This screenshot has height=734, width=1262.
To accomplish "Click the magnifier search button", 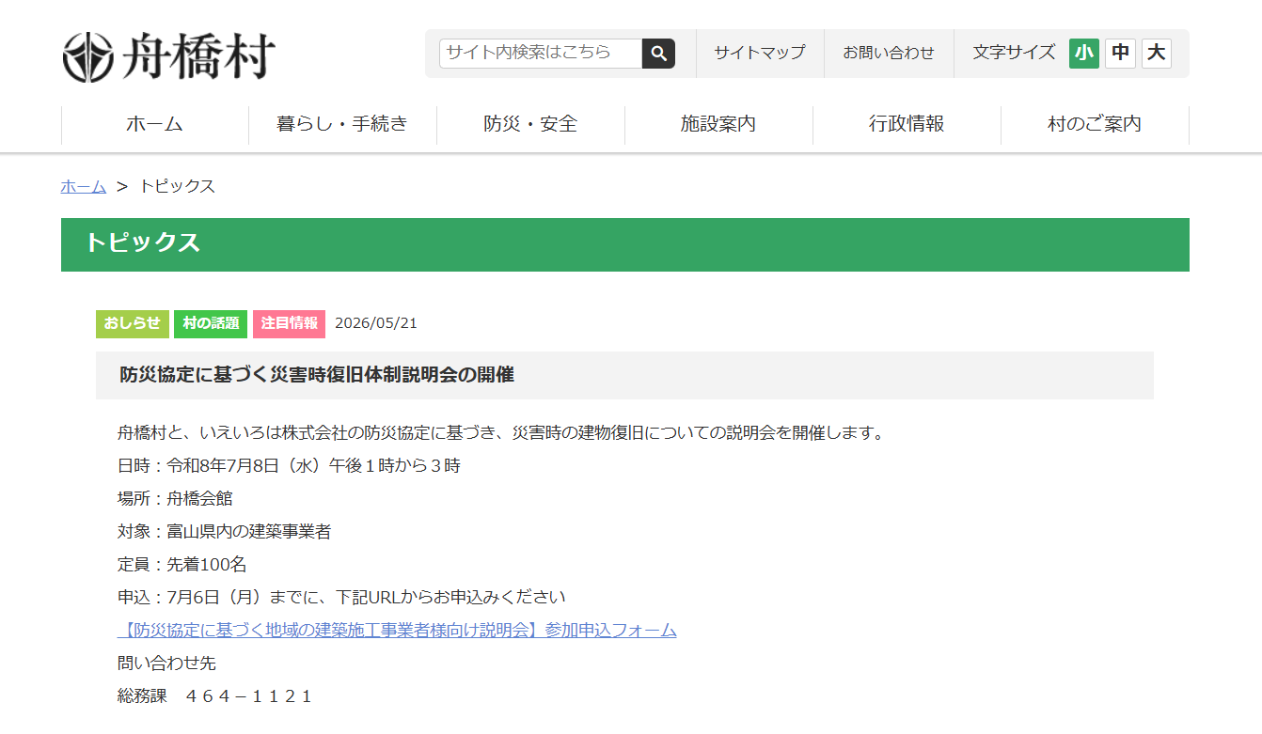I will point(658,54).
